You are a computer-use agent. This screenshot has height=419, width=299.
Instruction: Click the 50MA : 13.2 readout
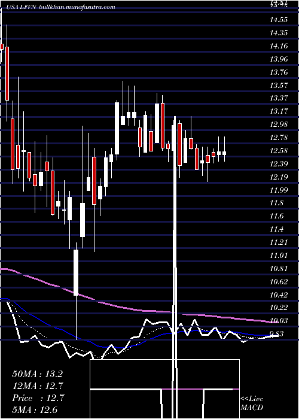coord(38,374)
